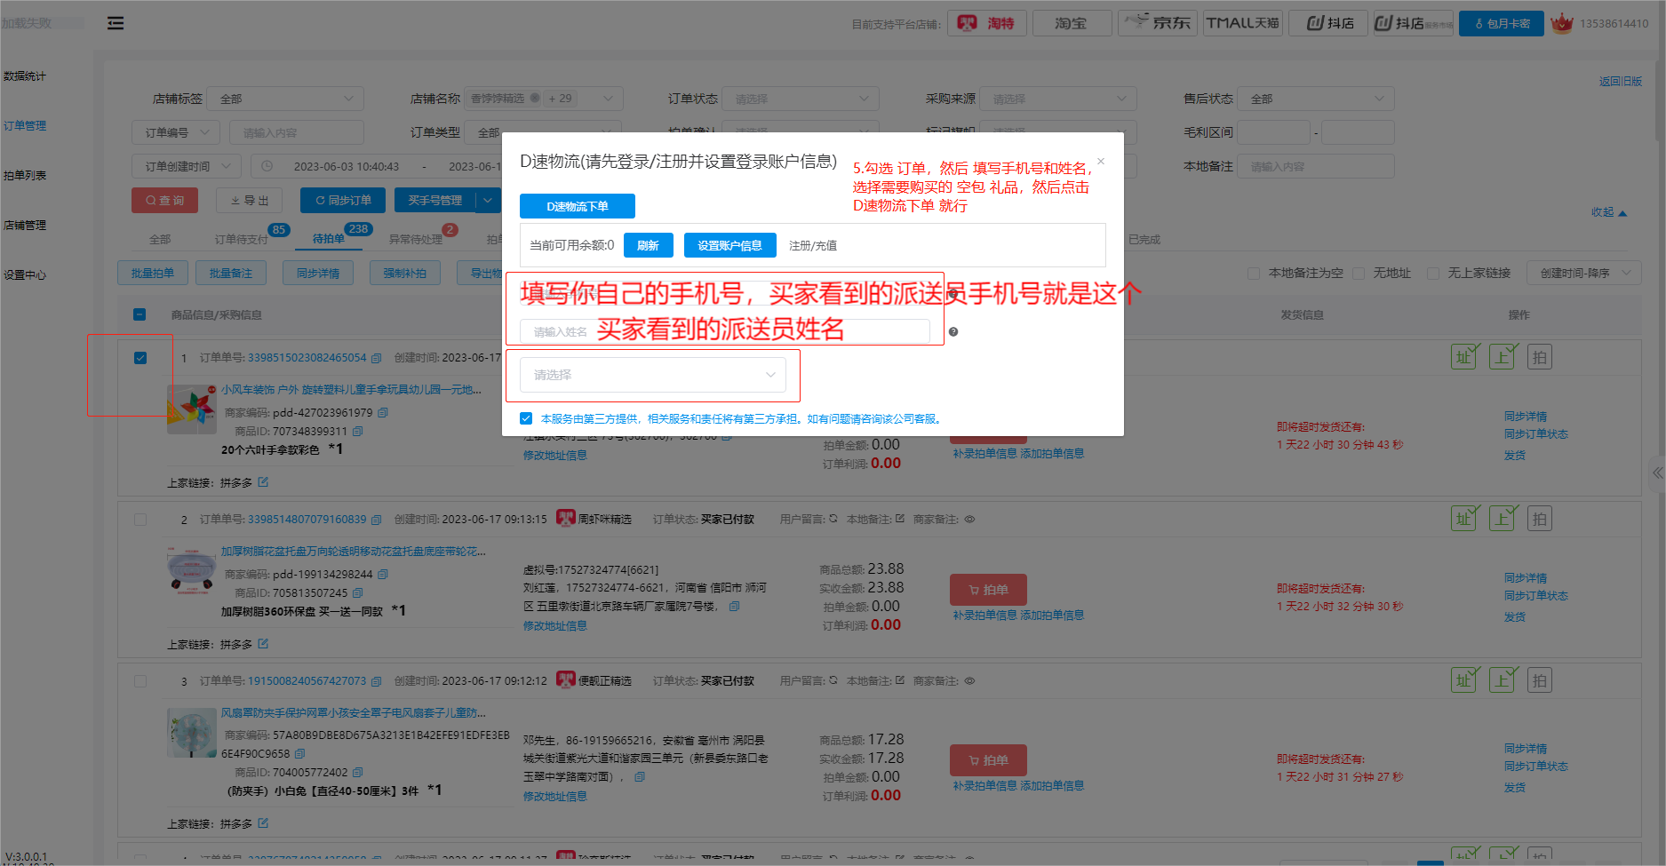This screenshot has height=866, width=1666.
Task: Copy merchant code pdd-427023961979 icon
Action: point(383,412)
